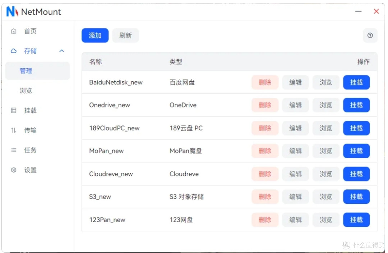The height and width of the screenshot is (253, 388).
Task: Click the 添加 button to add storage
Action: (x=95, y=35)
